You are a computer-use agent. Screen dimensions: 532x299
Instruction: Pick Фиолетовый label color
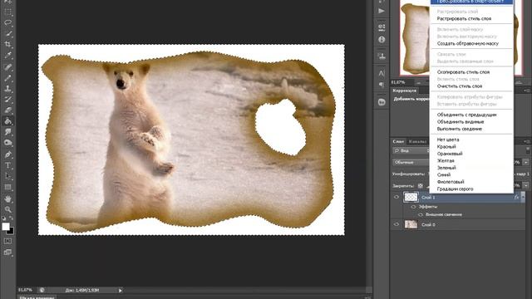451,182
